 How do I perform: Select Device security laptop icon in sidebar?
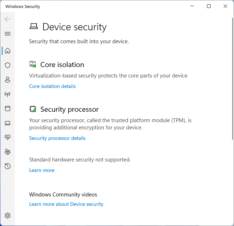click(x=8, y=123)
